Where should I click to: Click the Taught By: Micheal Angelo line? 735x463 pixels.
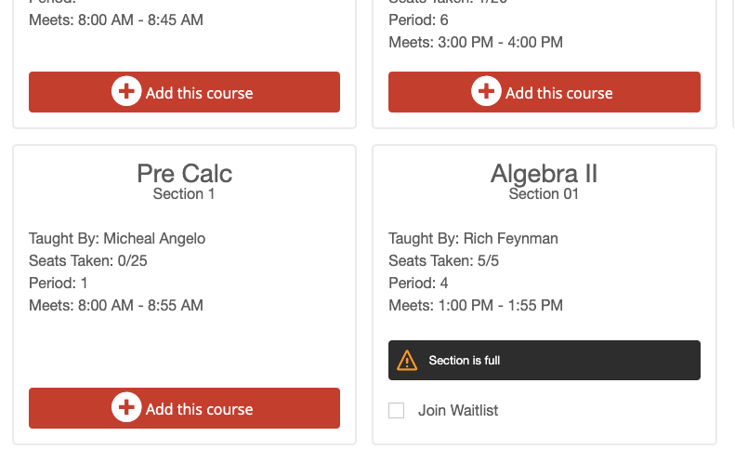(117, 238)
